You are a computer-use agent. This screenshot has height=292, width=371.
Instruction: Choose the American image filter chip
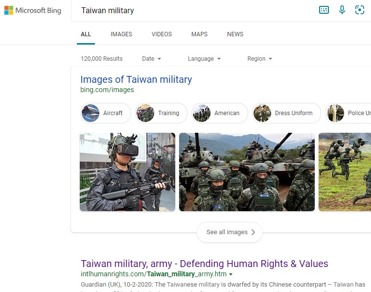click(220, 113)
